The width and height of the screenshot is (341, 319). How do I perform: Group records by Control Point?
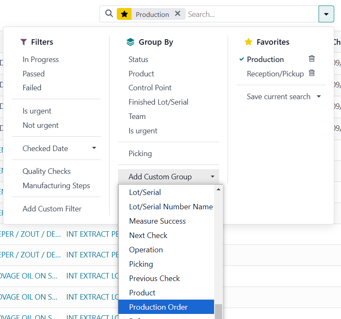(150, 88)
